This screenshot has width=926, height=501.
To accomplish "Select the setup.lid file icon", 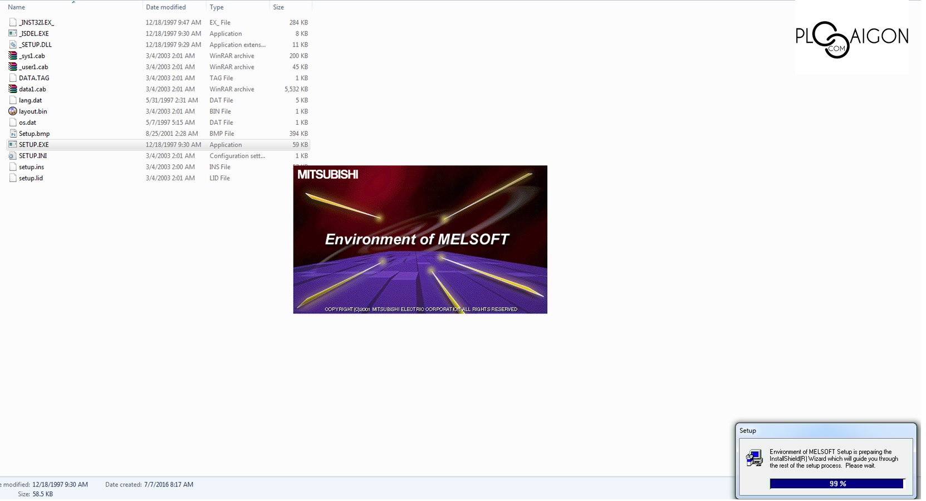I will coord(13,178).
